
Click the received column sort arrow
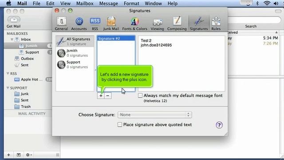276,32
